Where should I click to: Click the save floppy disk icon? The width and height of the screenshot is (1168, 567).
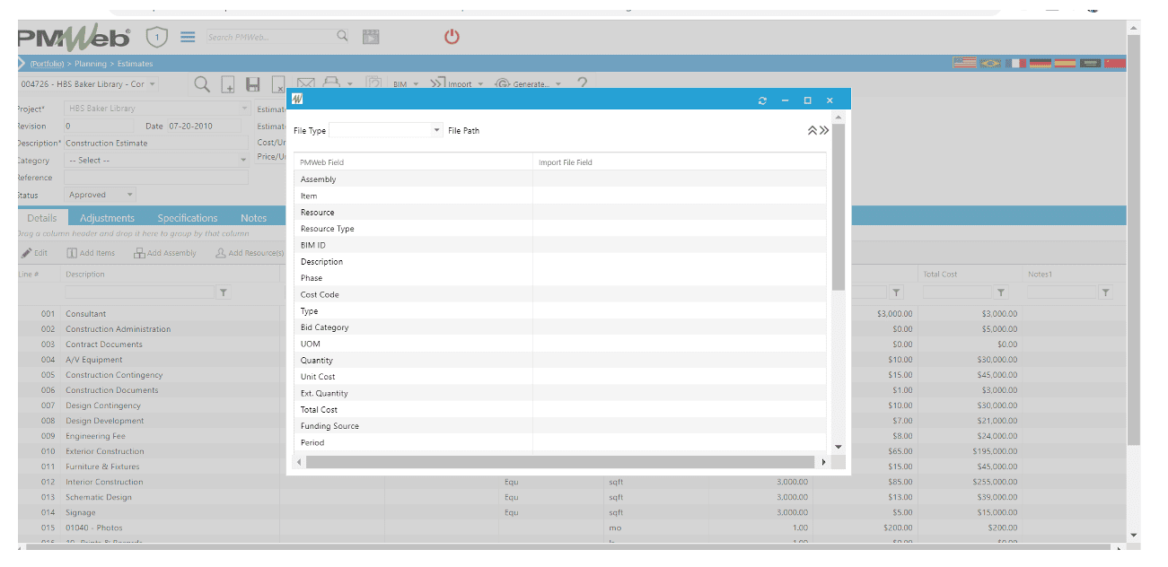coord(253,84)
